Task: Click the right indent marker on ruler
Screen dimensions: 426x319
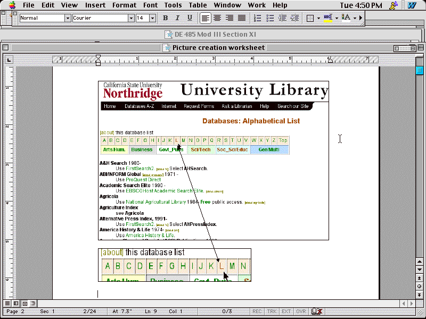Action: (330, 61)
